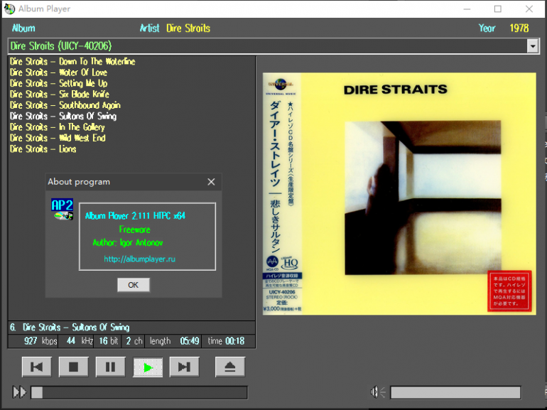Click OK in the About program dialog
The height and width of the screenshot is (410, 547).
coord(134,285)
